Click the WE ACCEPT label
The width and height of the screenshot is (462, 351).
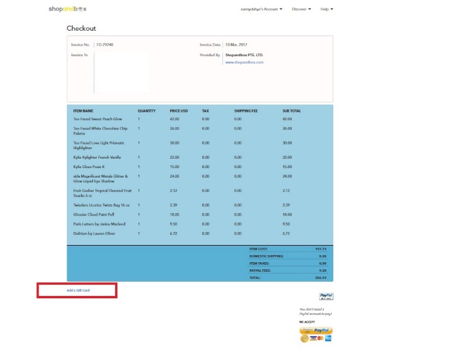click(x=307, y=322)
